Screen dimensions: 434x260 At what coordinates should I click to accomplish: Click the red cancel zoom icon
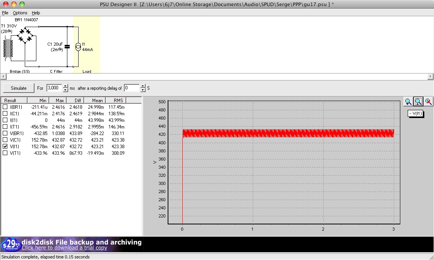[428, 102]
